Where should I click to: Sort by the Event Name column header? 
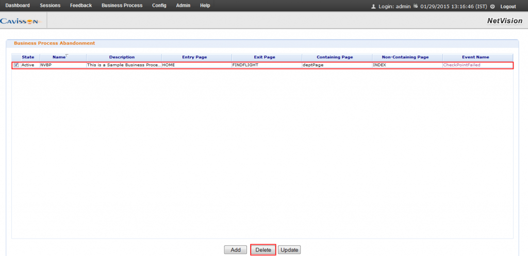(x=477, y=57)
